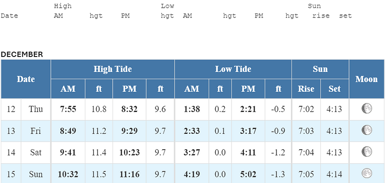
Task: Click the Date column header
Action: tap(26, 79)
